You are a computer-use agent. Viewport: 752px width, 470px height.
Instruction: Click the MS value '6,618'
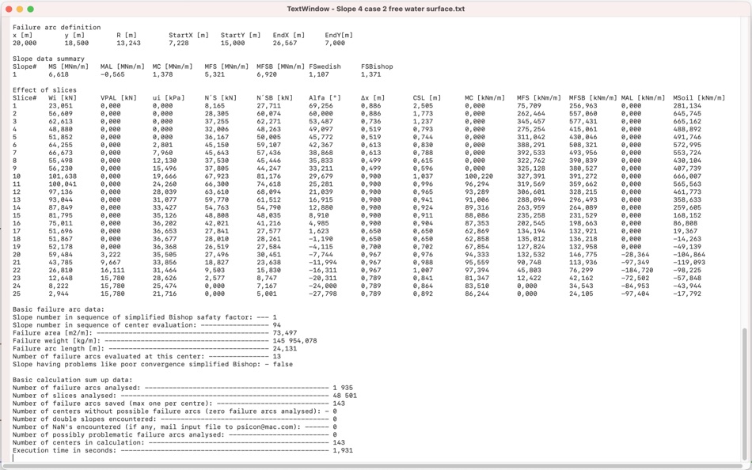tap(59, 74)
